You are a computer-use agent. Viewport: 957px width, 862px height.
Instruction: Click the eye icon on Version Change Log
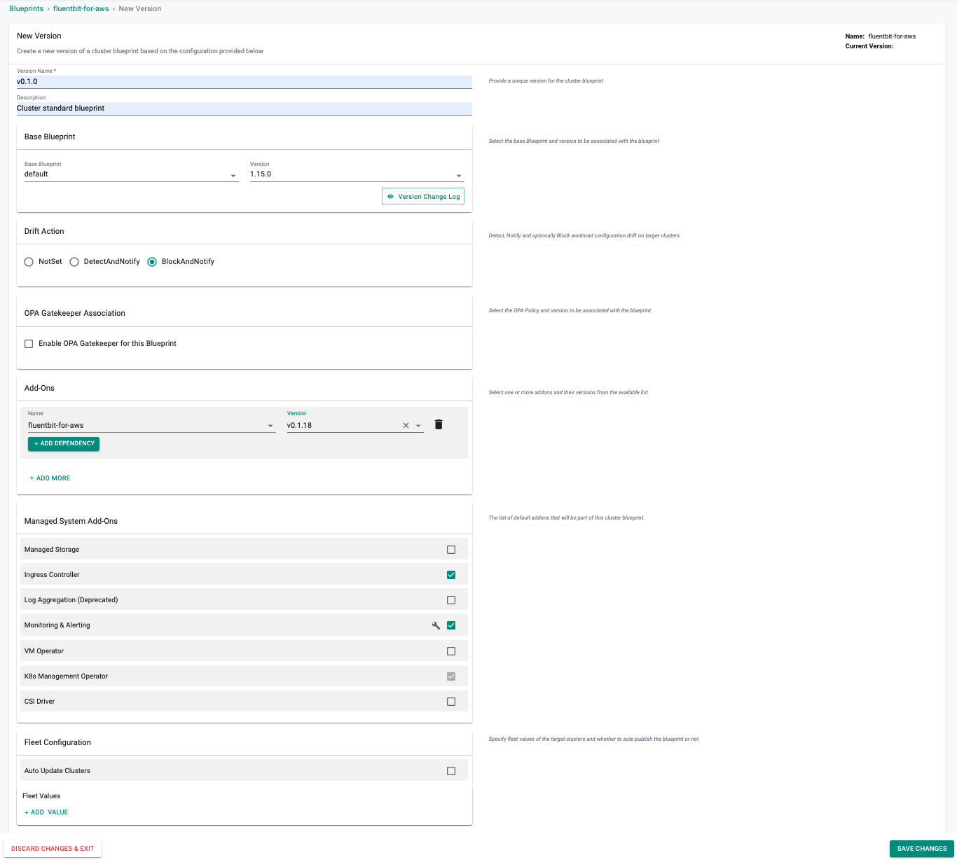pyautogui.click(x=391, y=197)
